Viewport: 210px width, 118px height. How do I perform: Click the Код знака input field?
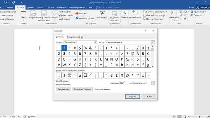(x=124, y=83)
